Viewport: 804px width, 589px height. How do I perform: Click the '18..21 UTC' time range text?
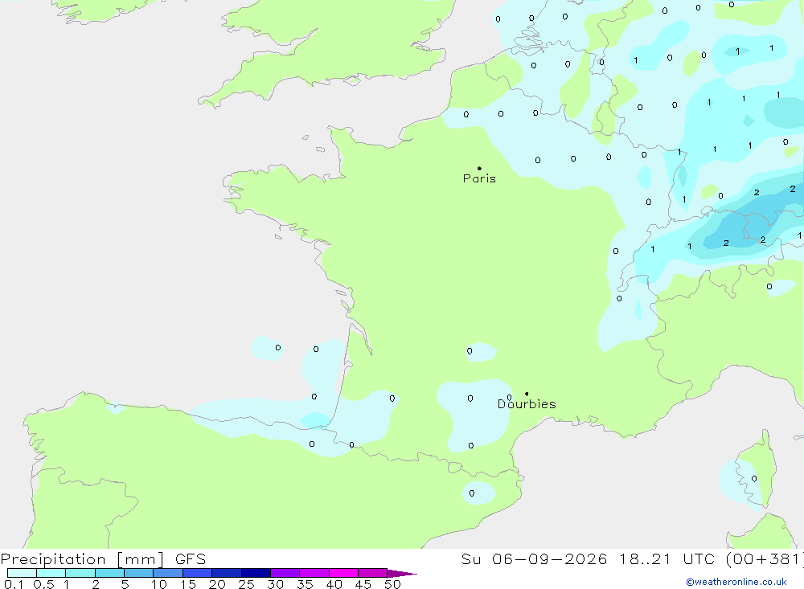point(666,559)
